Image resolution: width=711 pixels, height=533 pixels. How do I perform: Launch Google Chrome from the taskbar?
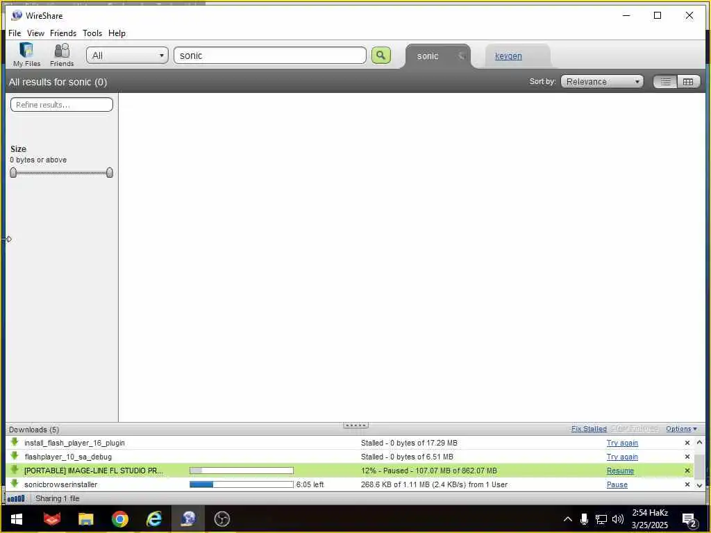pyautogui.click(x=120, y=519)
